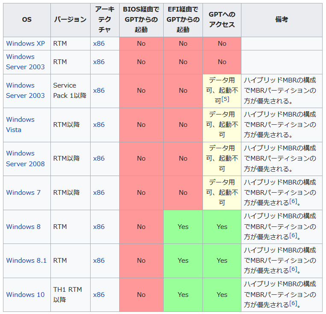Open the Windows Server 2008 link
The width and height of the screenshot is (326, 314).
25,158
